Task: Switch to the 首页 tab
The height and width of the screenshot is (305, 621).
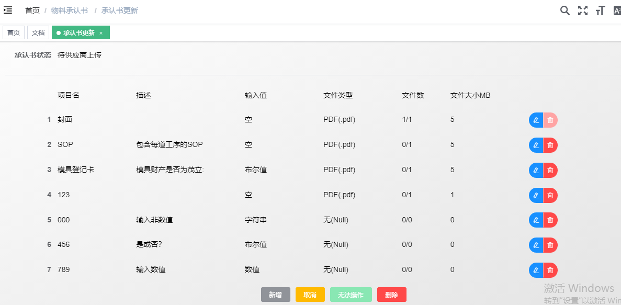Action: pyautogui.click(x=14, y=32)
